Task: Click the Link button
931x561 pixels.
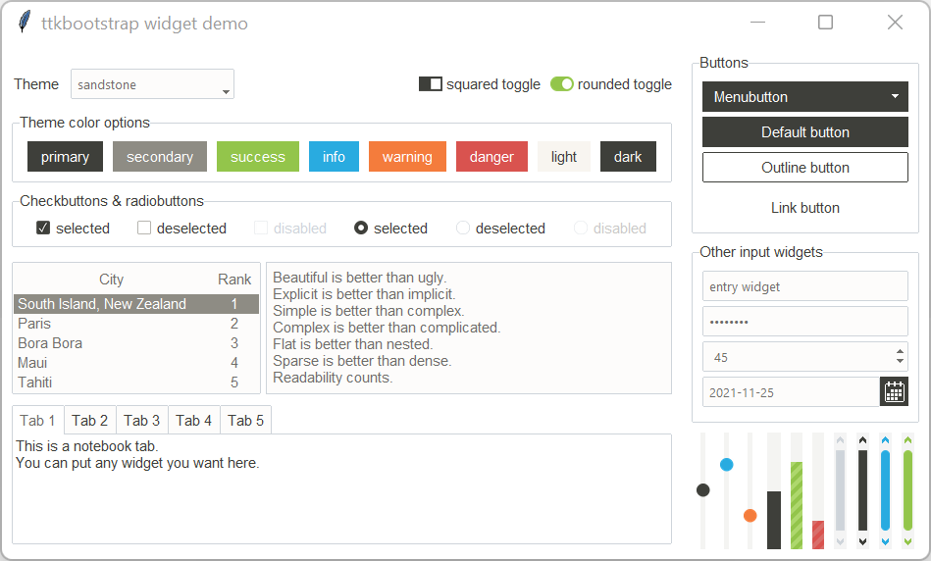Action: coord(805,208)
